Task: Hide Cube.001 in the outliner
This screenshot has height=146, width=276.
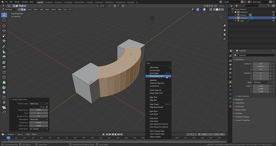Action: point(273,18)
